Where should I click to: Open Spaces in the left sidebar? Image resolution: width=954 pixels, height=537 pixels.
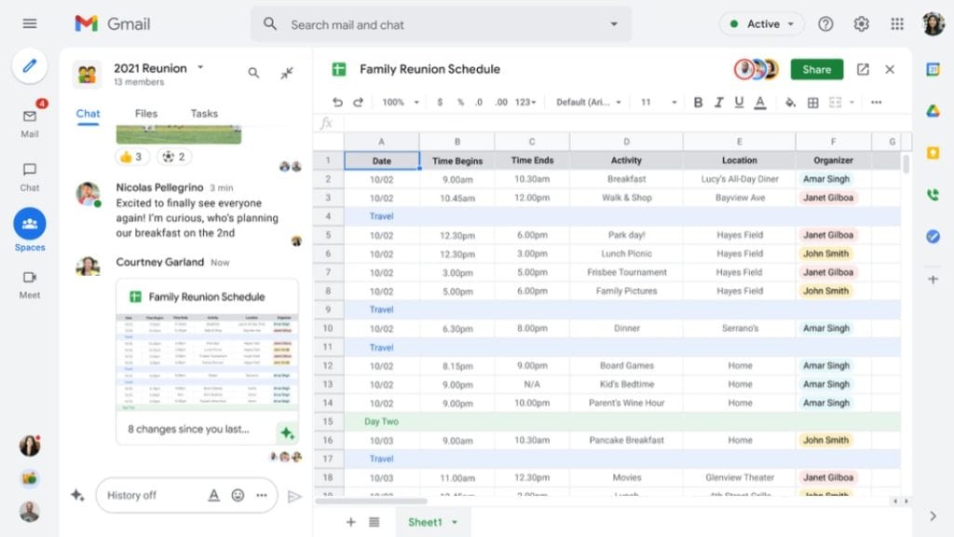pos(30,230)
